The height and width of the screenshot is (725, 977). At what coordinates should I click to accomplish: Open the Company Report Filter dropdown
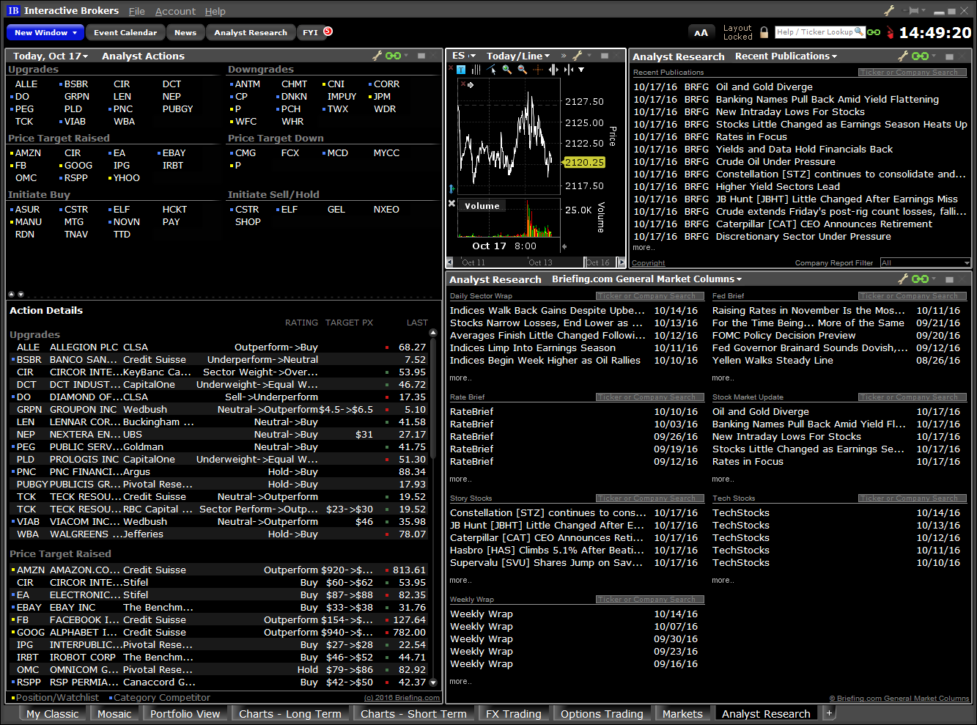tap(925, 262)
